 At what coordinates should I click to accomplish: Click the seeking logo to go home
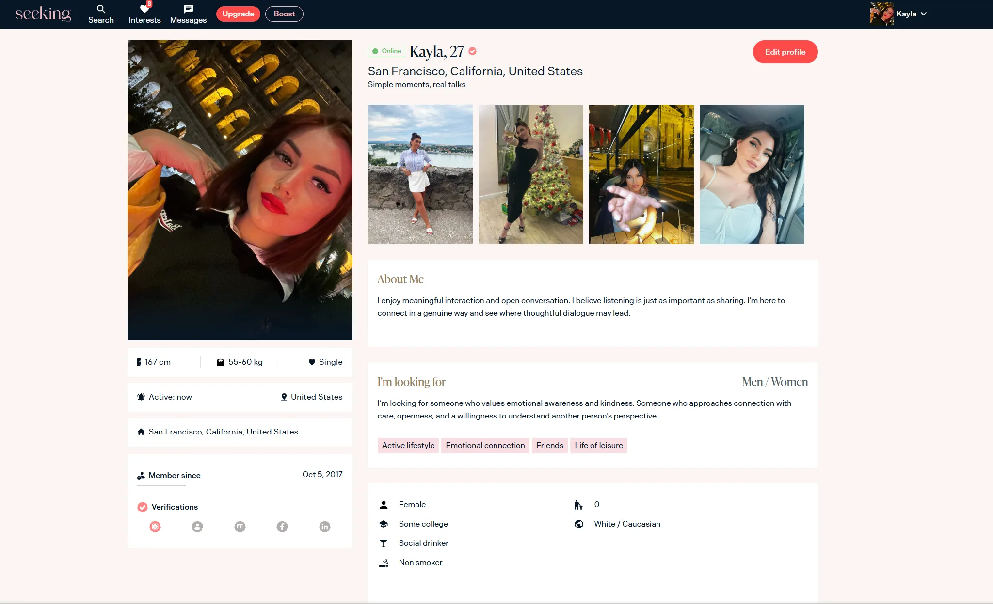click(x=44, y=14)
